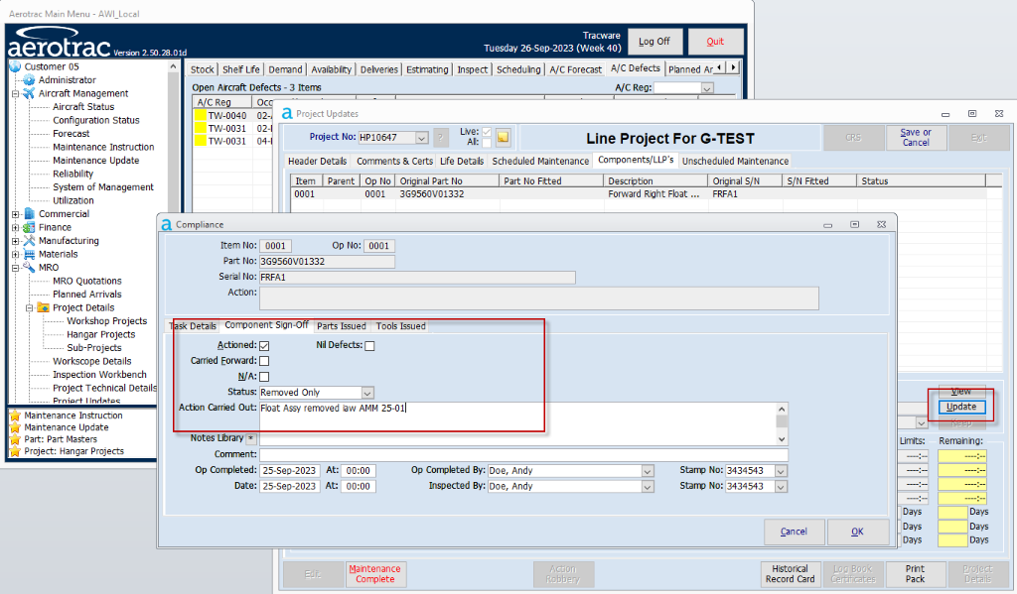Image resolution: width=1017 pixels, height=594 pixels.
Task: Click the yellow marker on TW-0040 row
Action: (199, 115)
